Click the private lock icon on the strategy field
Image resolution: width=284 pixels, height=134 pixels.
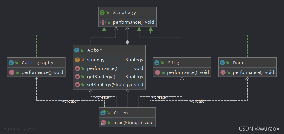(83, 60)
